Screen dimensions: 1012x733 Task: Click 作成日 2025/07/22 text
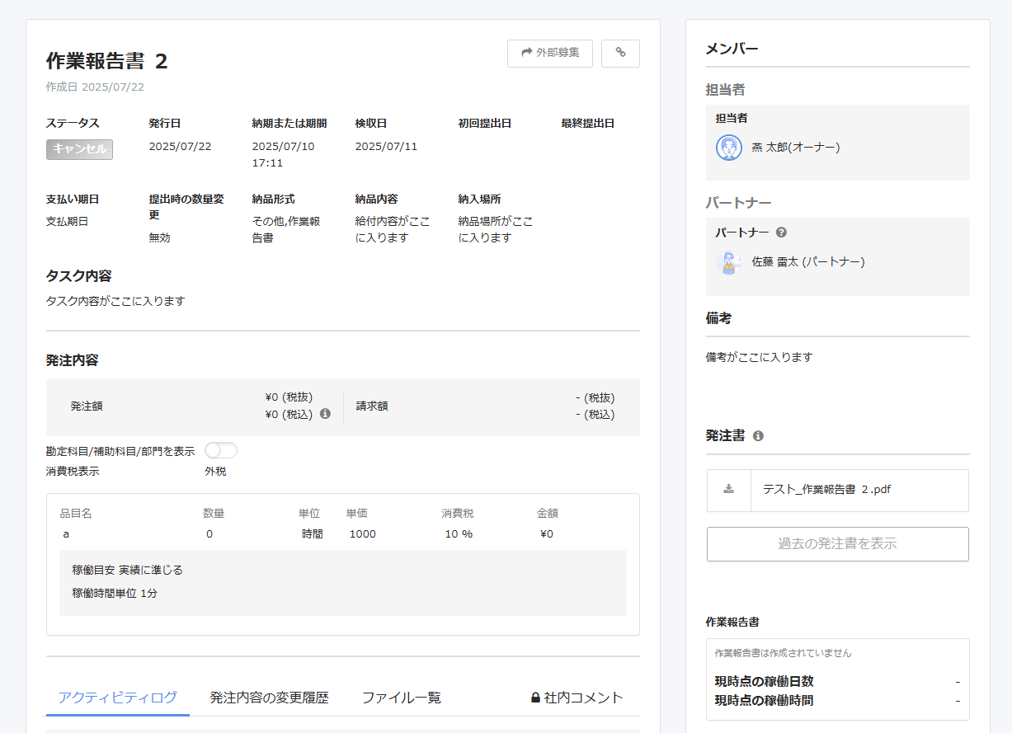click(x=96, y=87)
